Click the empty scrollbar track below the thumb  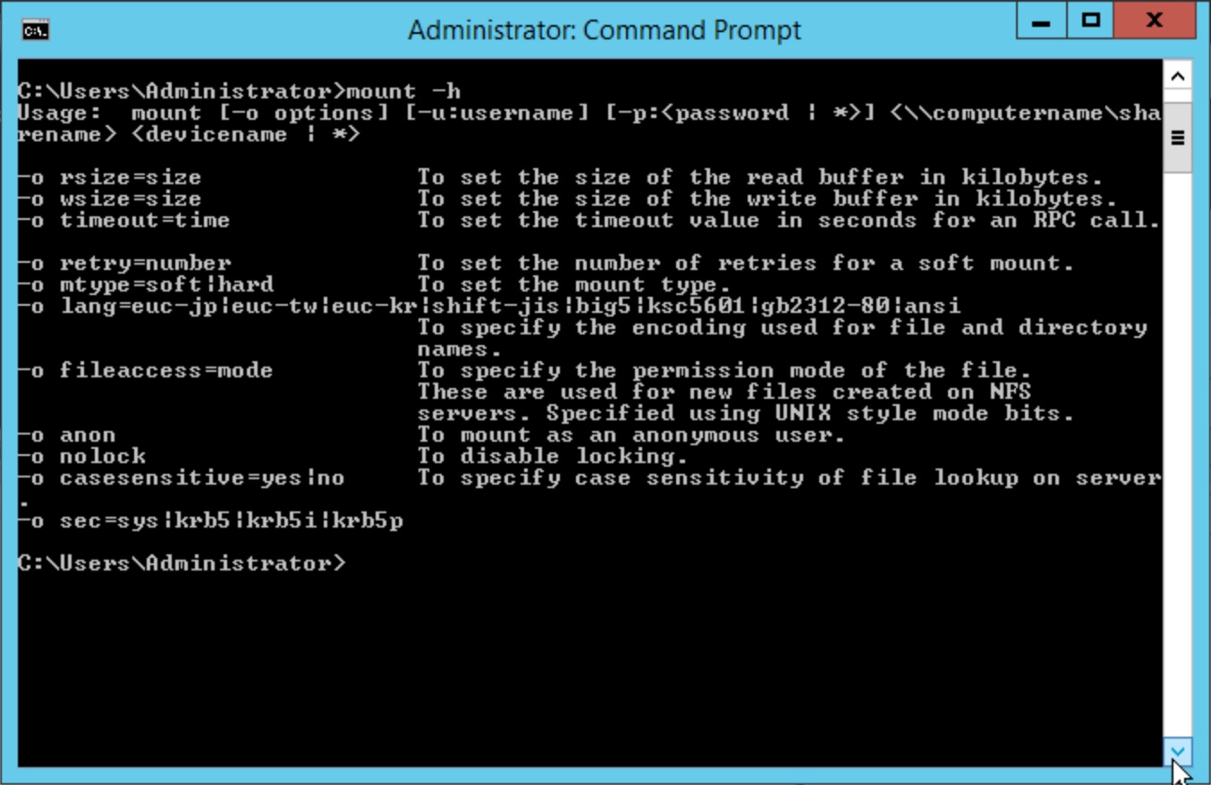pos(1178,456)
